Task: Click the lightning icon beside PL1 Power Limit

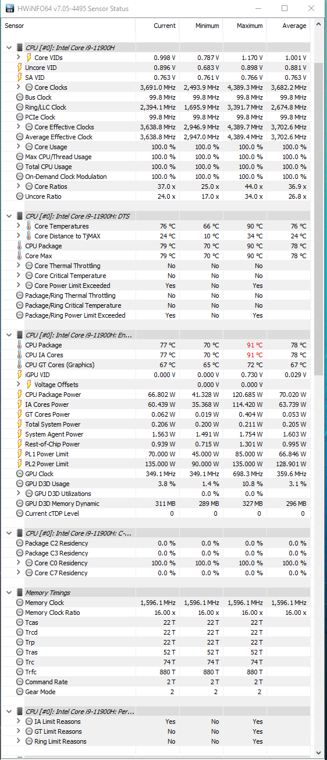Action: 20,454
